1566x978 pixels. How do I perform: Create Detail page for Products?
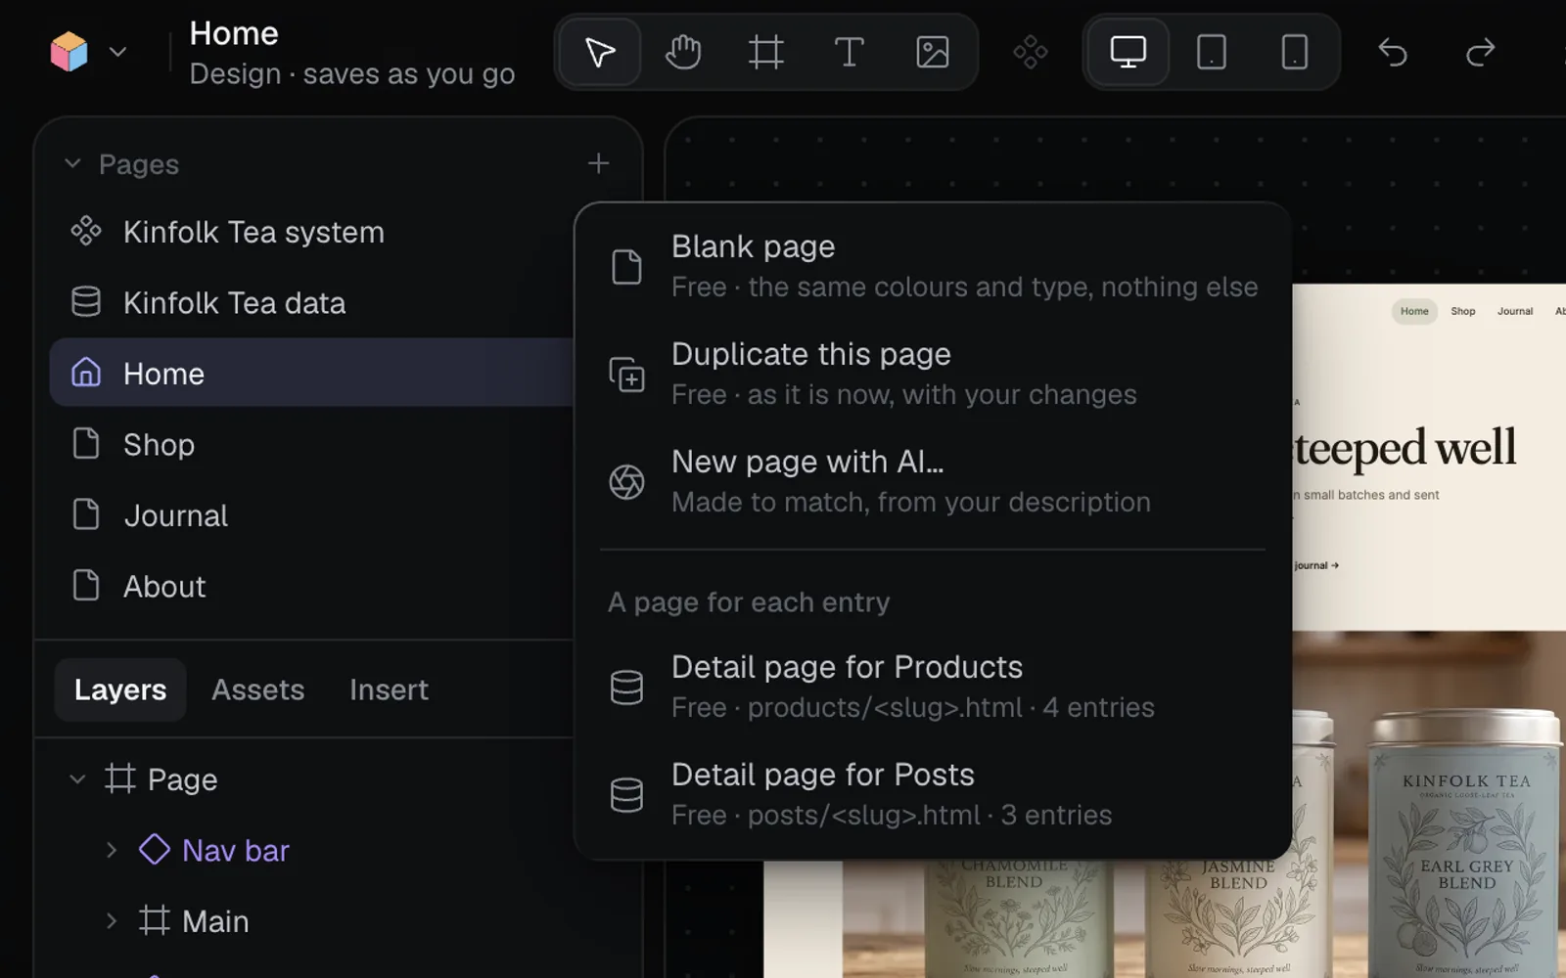click(x=932, y=687)
